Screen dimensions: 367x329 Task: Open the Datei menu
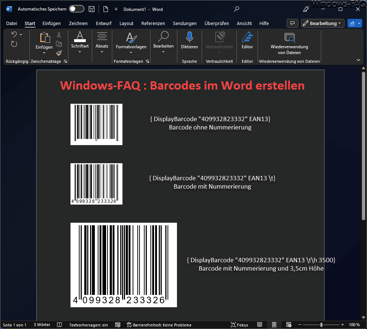12,23
